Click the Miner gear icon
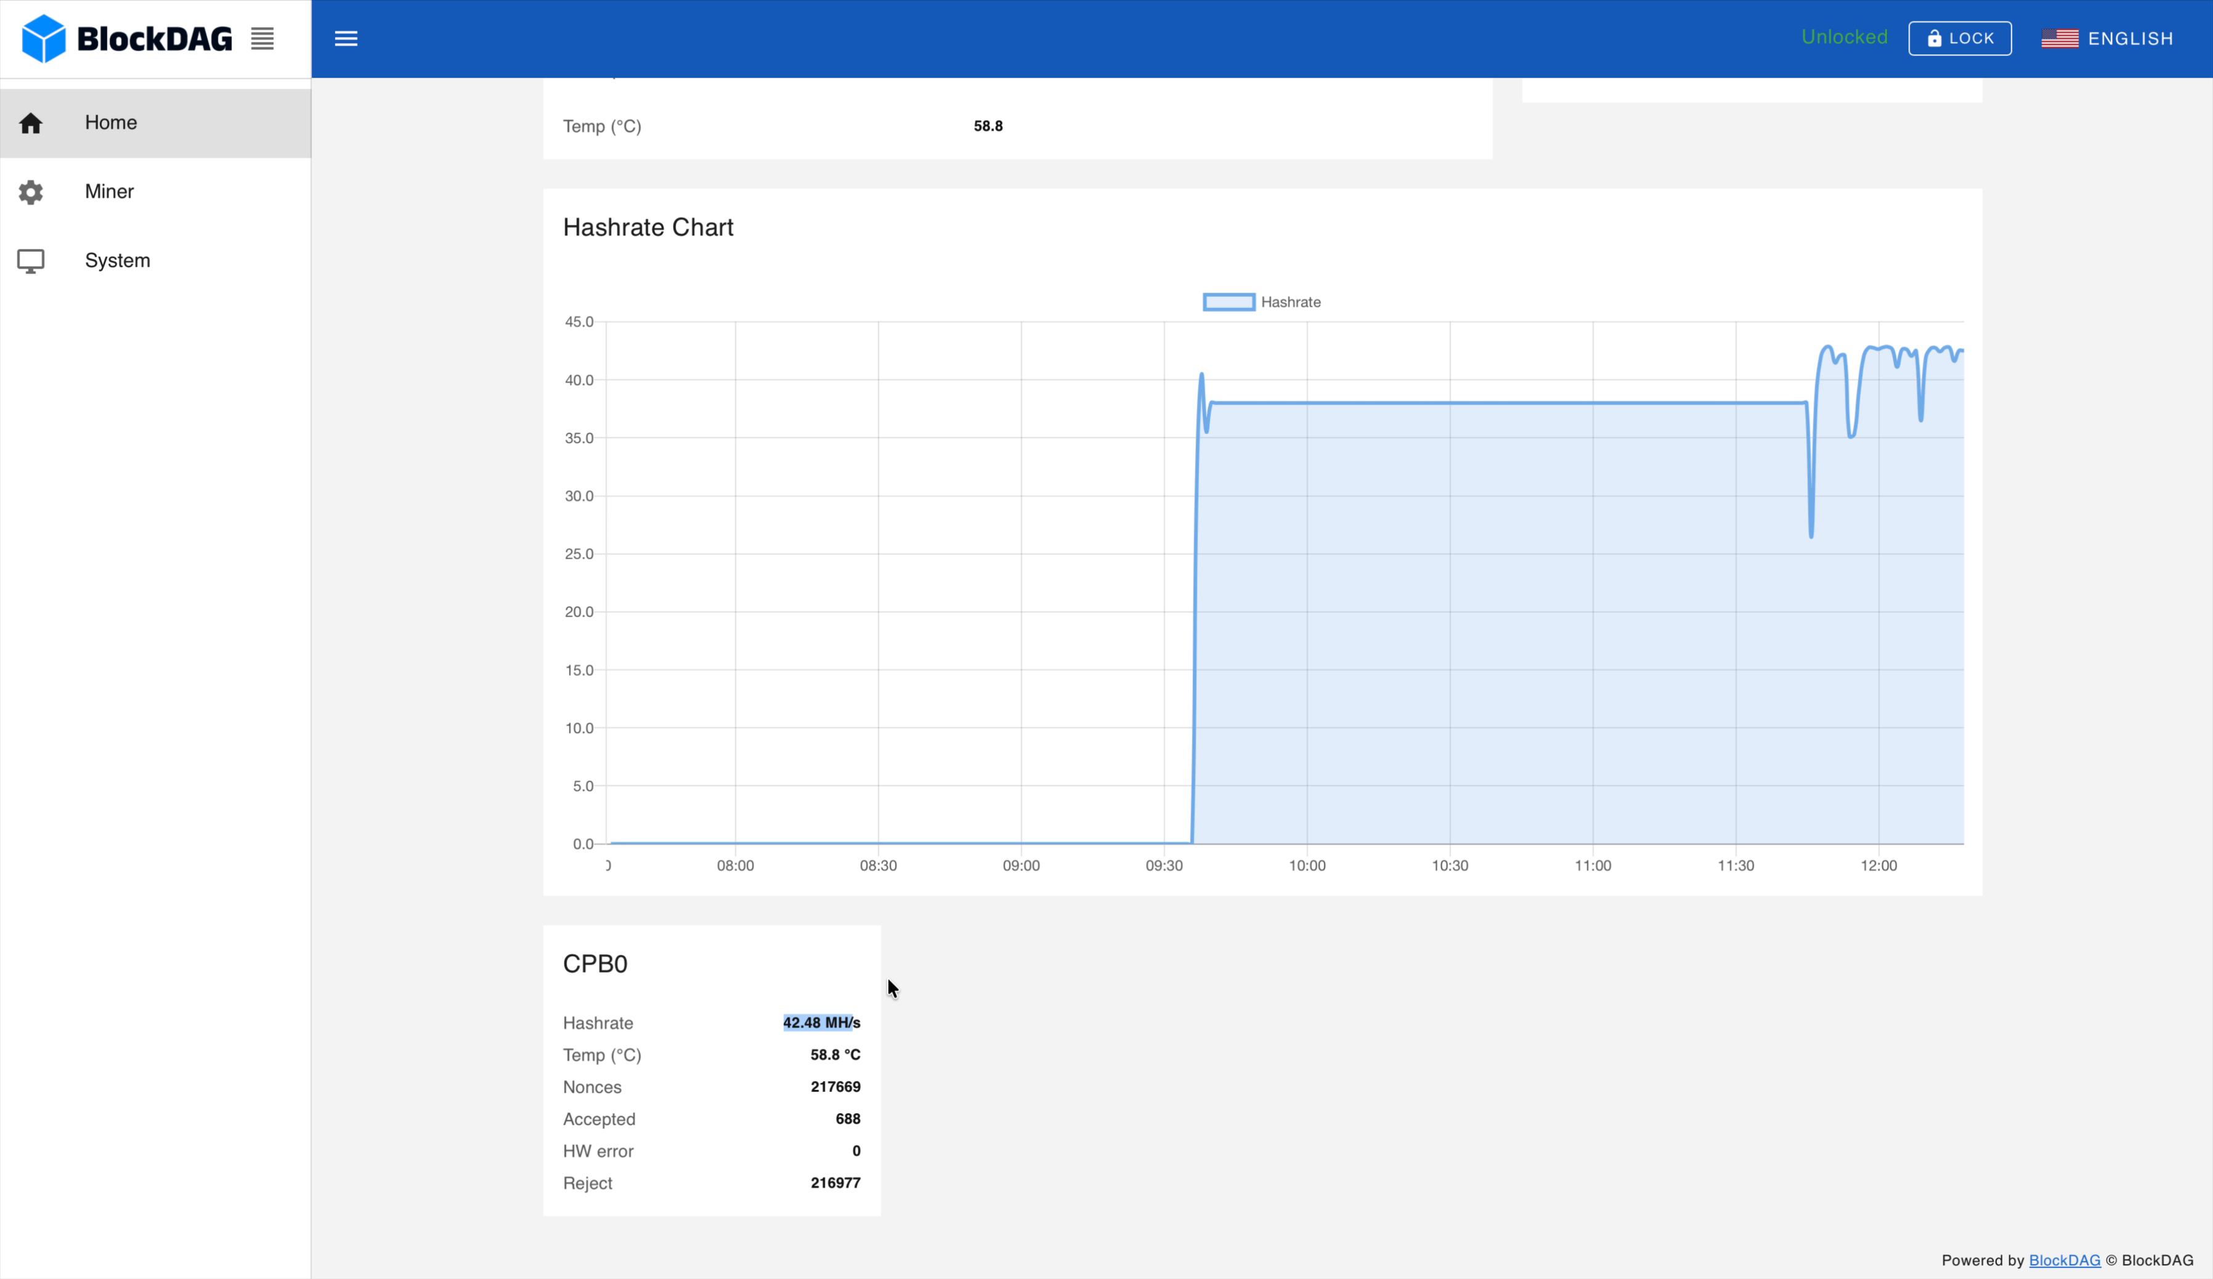 pyautogui.click(x=31, y=192)
